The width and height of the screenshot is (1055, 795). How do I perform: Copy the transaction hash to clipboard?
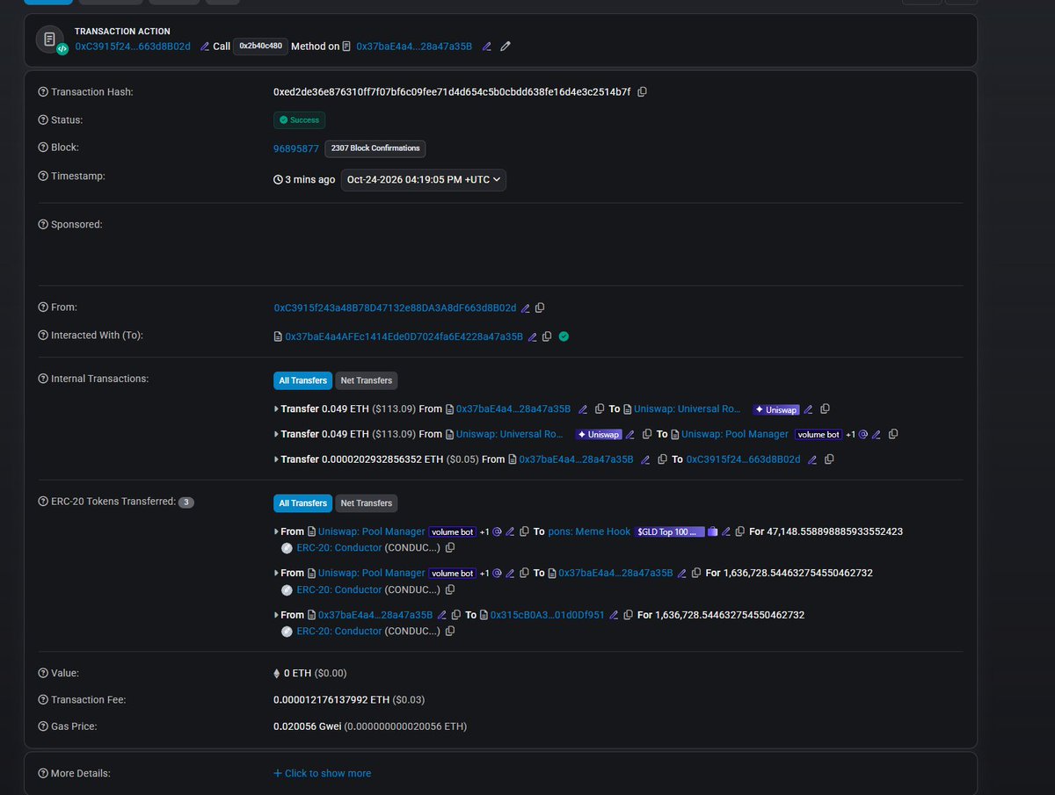[x=643, y=92]
